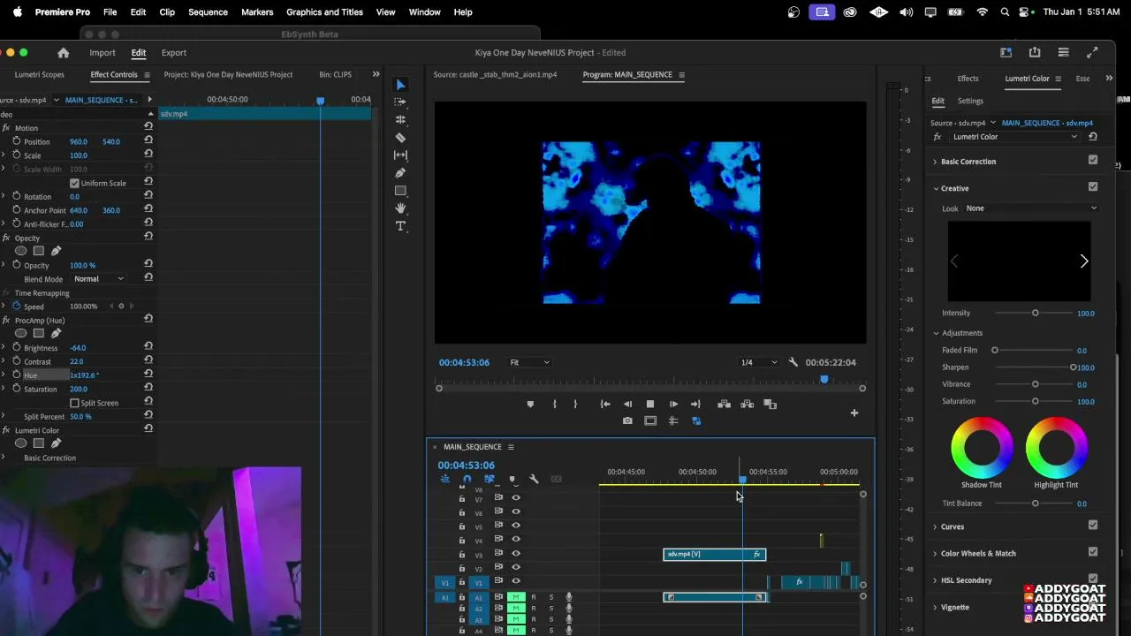The height and width of the screenshot is (636, 1131).
Task: Click Go to Out button
Action: coord(695,405)
